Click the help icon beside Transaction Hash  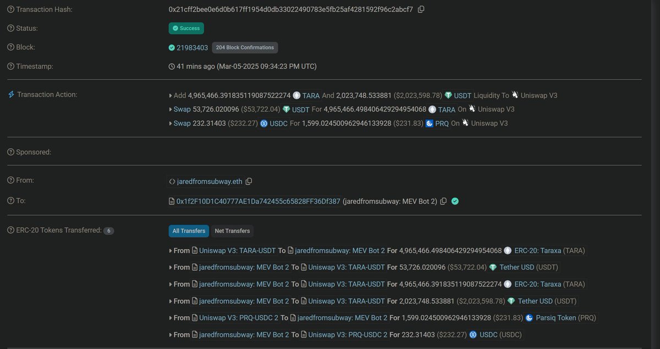11,9
